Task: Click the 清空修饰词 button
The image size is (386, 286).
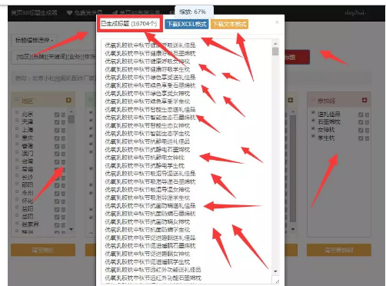Action: pyautogui.click(x=339, y=250)
